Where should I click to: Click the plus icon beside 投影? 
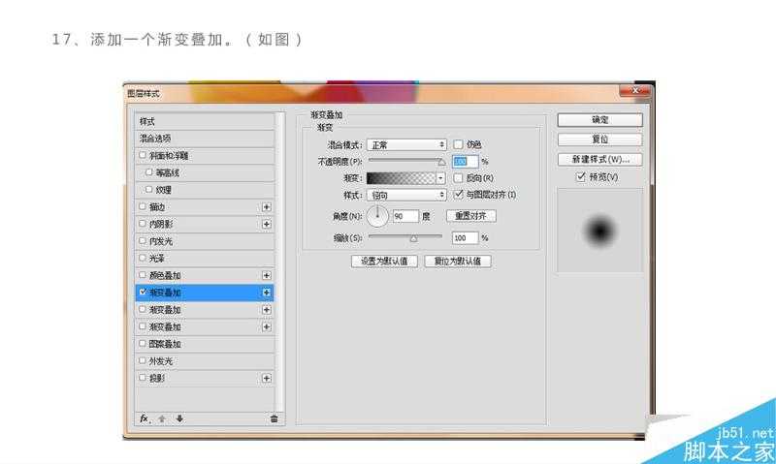click(x=266, y=379)
